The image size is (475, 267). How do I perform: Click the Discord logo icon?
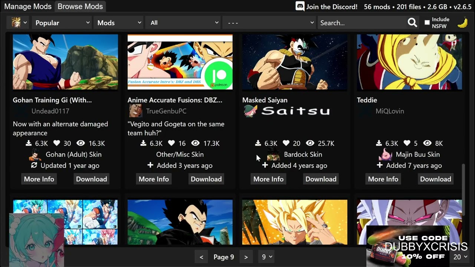click(x=300, y=6)
